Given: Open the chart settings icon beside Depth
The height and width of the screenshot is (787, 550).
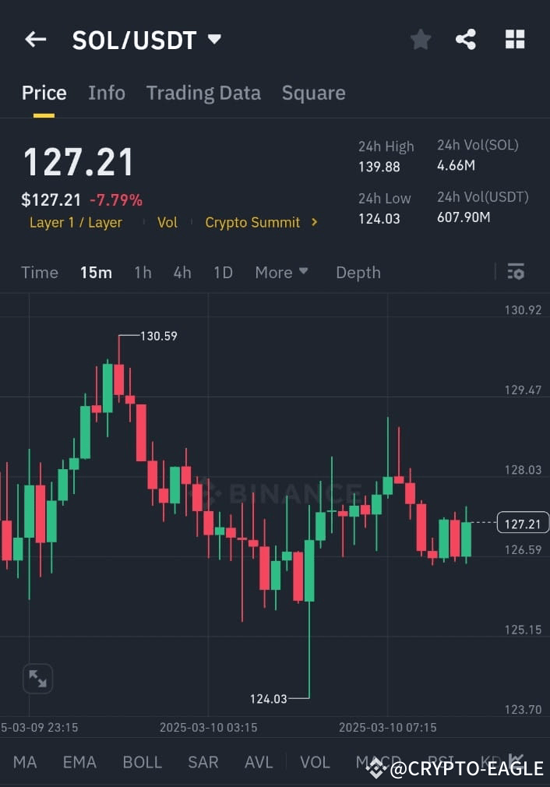Looking at the screenshot, I should click(516, 270).
